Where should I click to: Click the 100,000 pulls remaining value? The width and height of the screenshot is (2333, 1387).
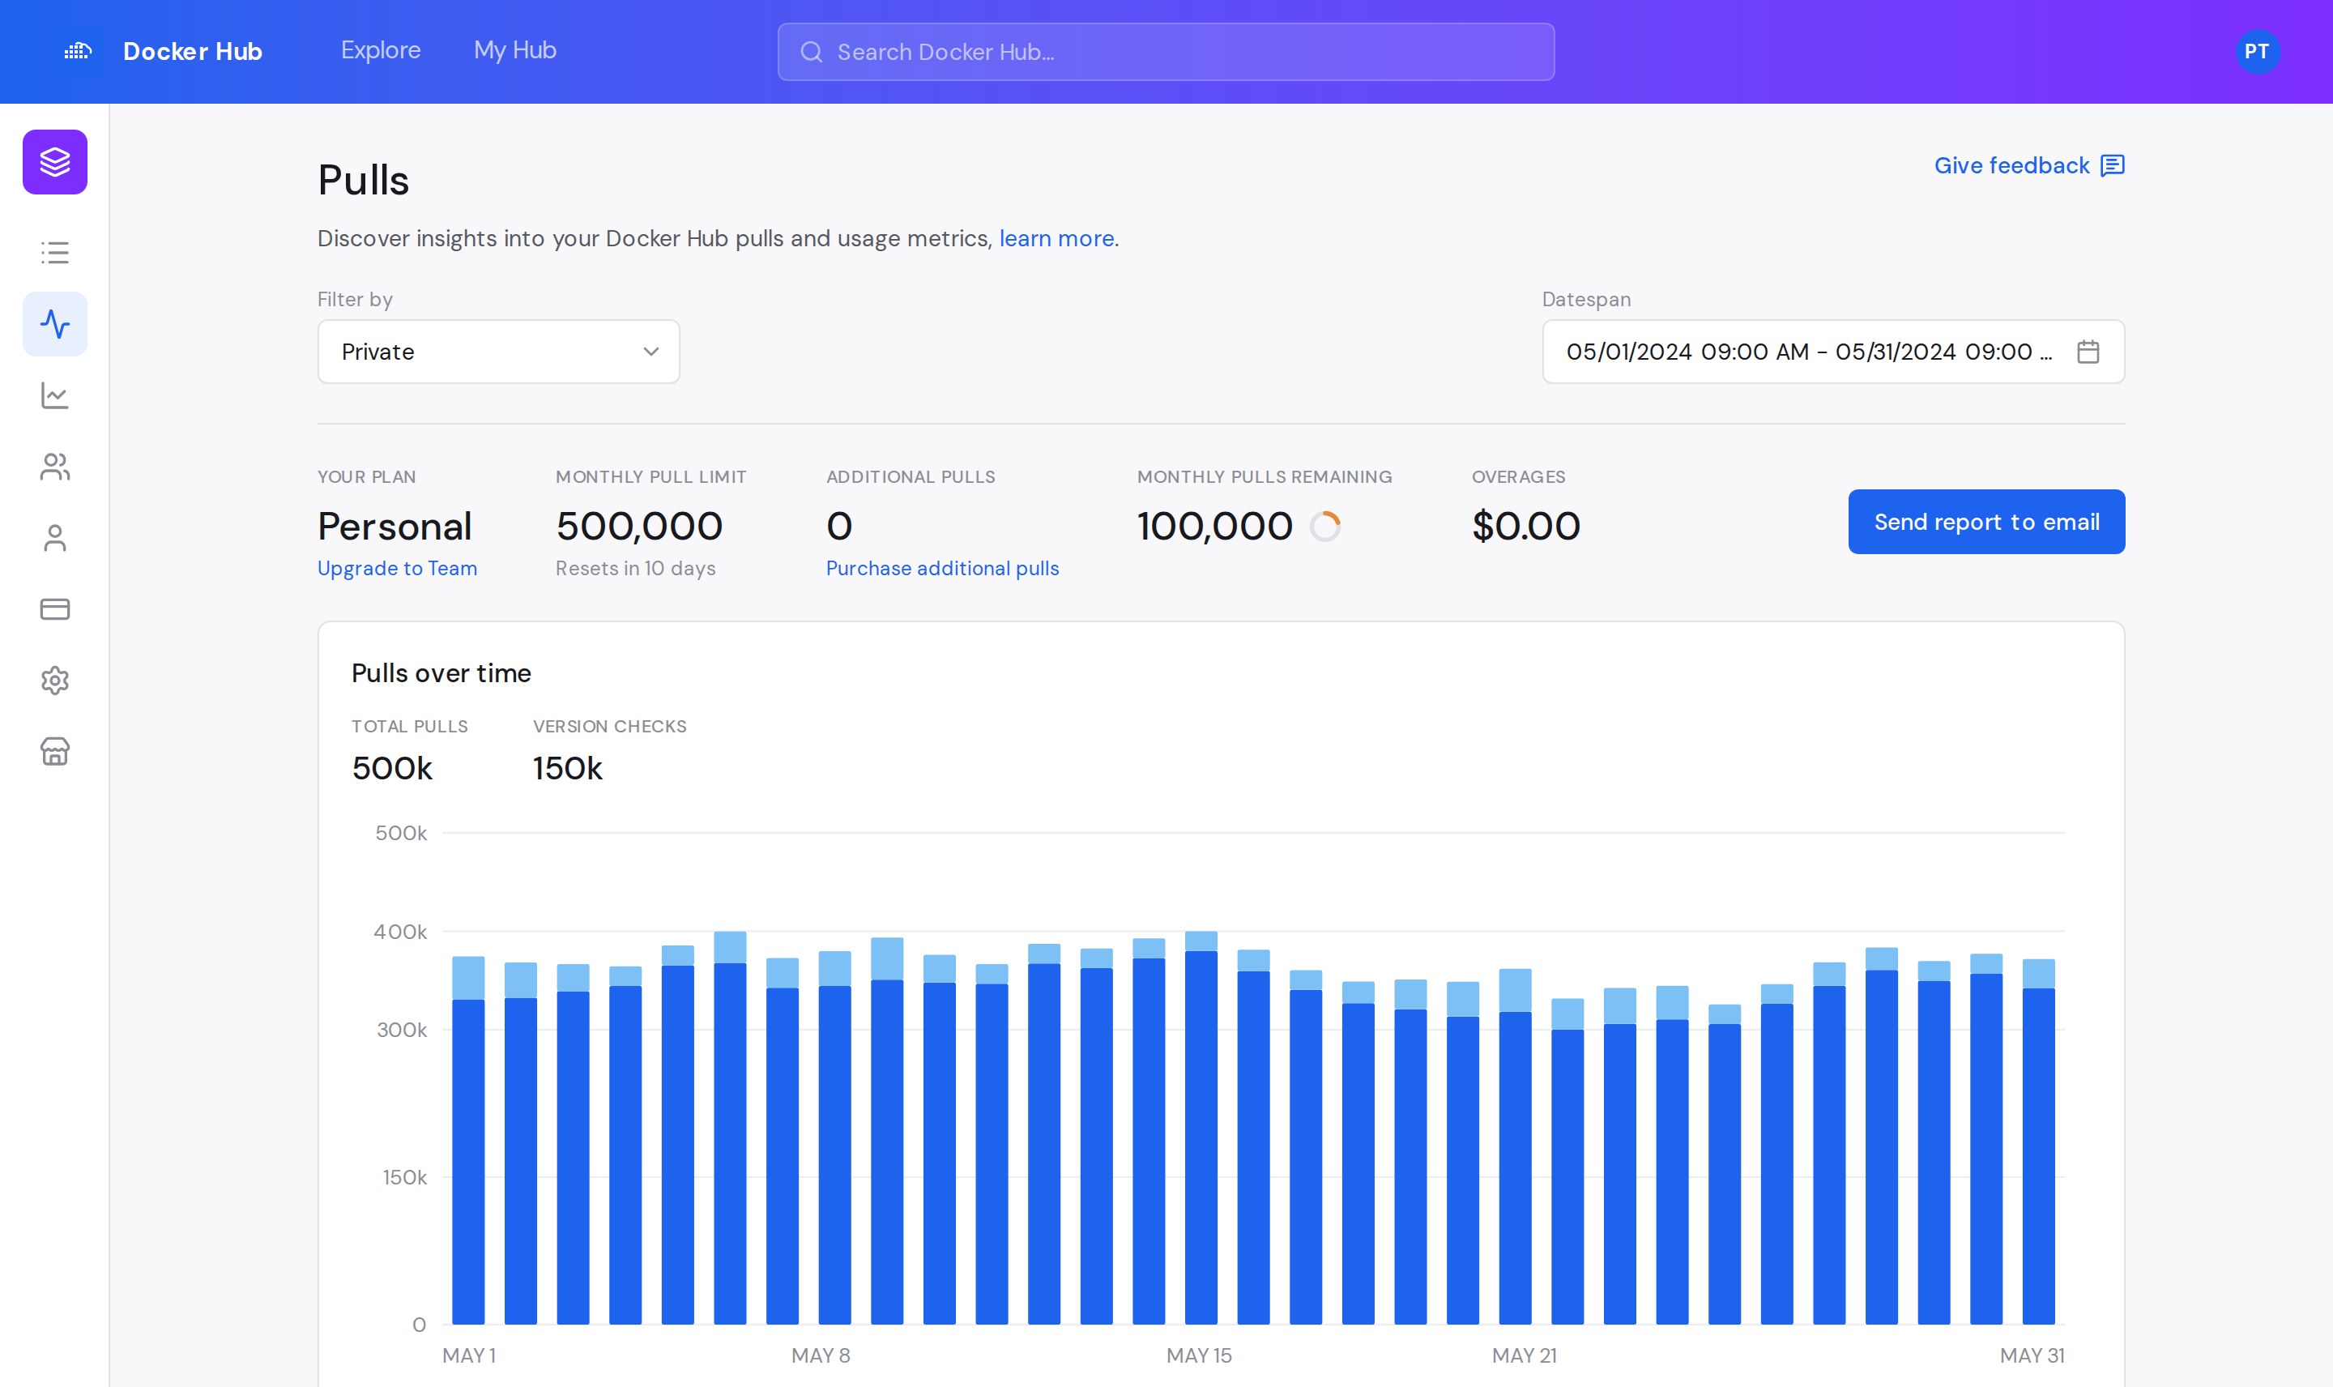click(1214, 526)
